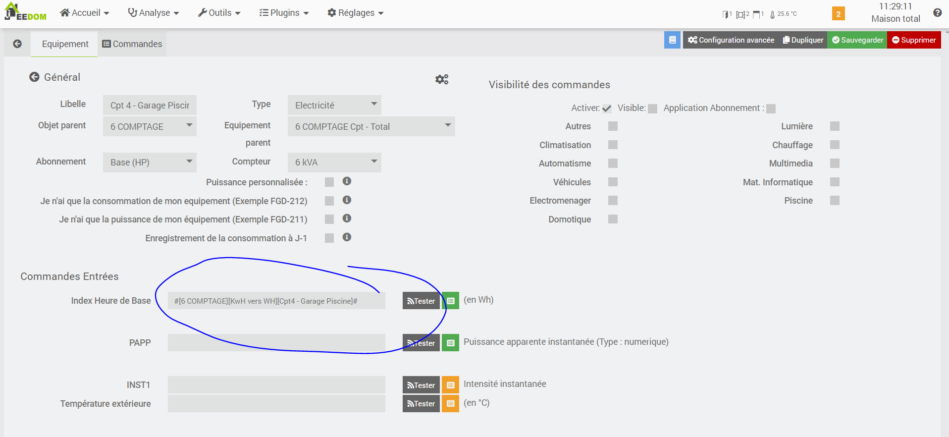Click the Jeedom logo icon
Image resolution: width=949 pixels, height=437 pixels.
(x=25, y=12)
